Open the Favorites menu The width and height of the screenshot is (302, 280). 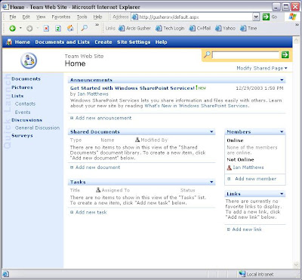(x=61, y=17)
